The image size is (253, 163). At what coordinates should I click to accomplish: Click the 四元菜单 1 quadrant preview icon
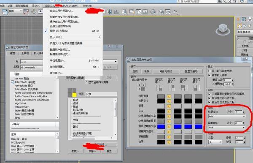[x=159, y=88]
